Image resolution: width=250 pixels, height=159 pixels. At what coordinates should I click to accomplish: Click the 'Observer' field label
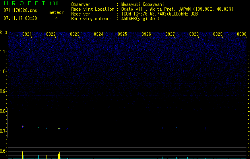tap(81, 4)
